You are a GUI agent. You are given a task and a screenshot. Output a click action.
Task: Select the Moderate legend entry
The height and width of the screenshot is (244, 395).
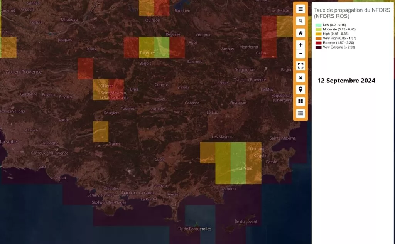coord(336,29)
